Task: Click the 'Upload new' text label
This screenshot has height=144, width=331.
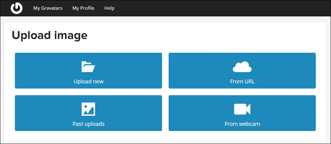Action: [x=89, y=82]
